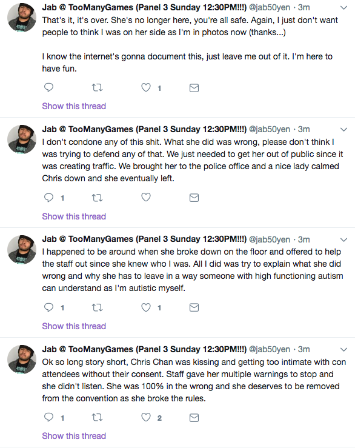Like the "That's it, it's over" tweet
Image resolution: width=355 pixels, height=448 pixels.
pyautogui.click(x=146, y=87)
